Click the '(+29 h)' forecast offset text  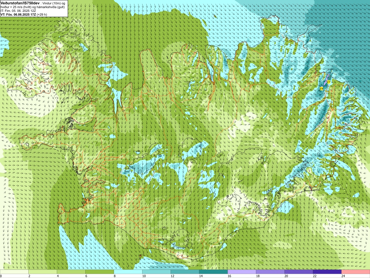coord(42,14)
